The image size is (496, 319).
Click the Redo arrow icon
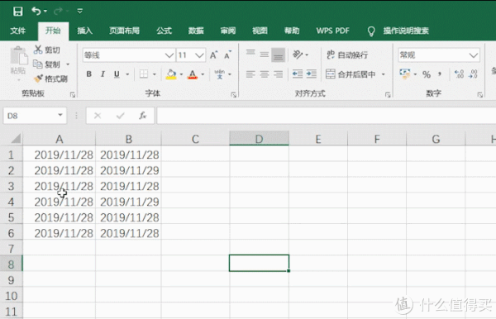[58, 11]
